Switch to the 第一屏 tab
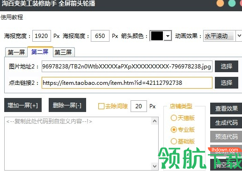242x172 pixels. [x=16, y=52]
